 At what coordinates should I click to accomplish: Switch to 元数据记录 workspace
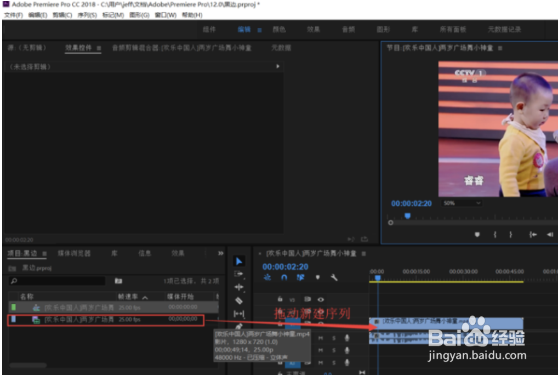click(x=504, y=30)
